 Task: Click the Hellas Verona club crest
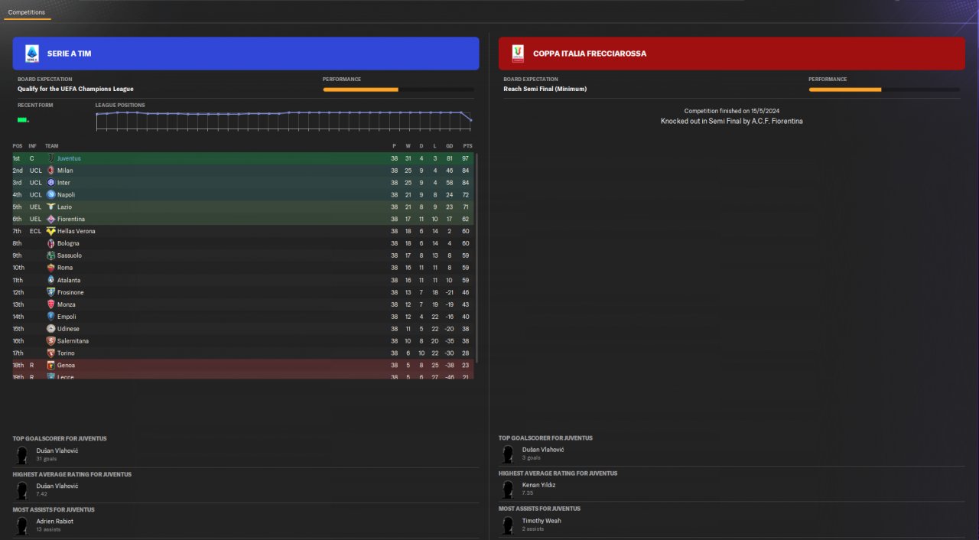pos(50,231)
